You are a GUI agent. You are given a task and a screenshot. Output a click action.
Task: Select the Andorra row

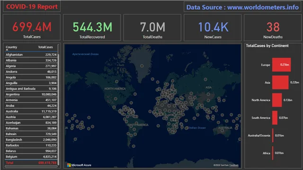[31, 71]
